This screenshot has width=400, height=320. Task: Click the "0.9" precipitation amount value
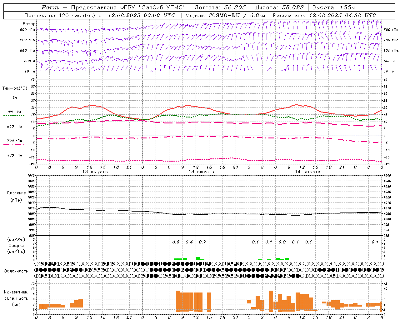coord(282,242)
